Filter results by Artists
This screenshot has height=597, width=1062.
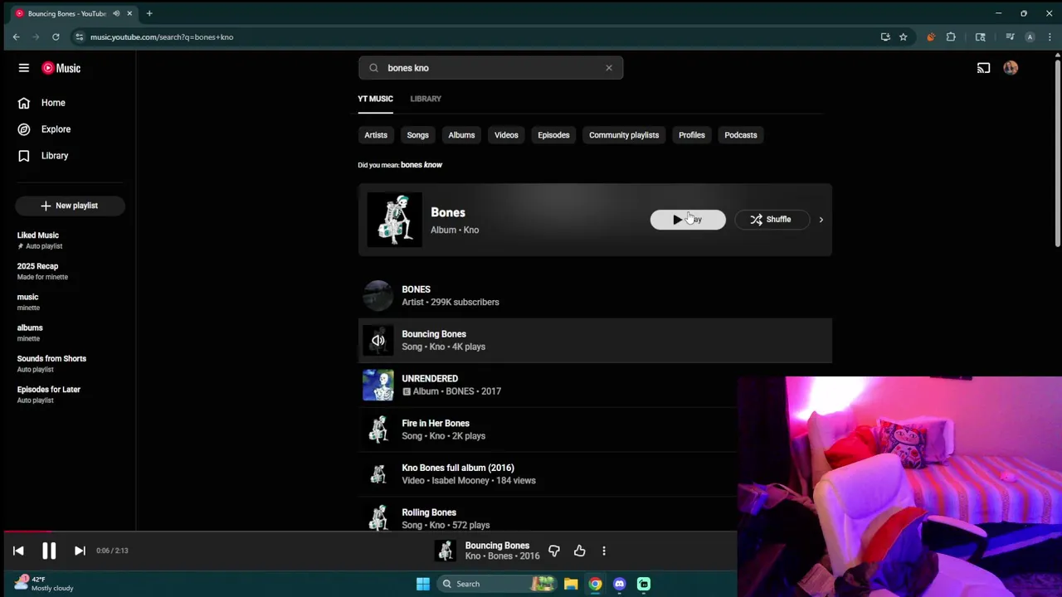pyautogui.click(x=376, y=135)
